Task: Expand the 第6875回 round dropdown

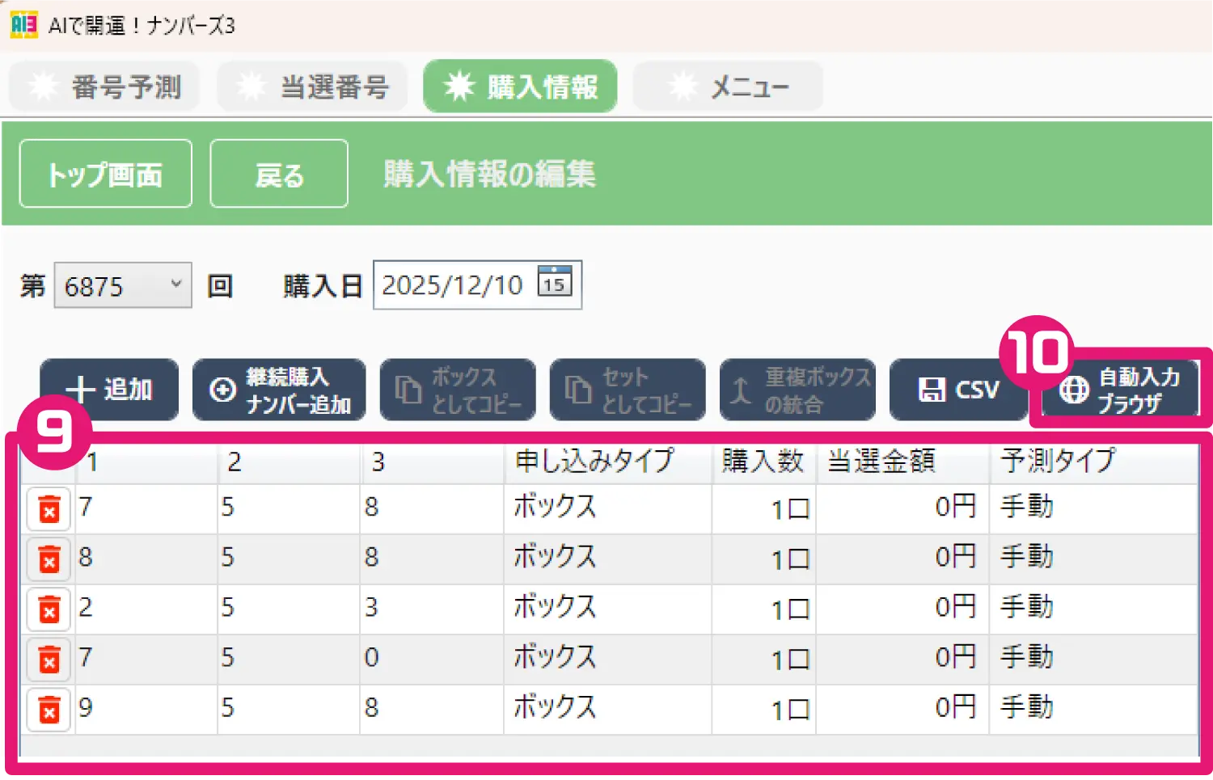Action: coord(121,285)
